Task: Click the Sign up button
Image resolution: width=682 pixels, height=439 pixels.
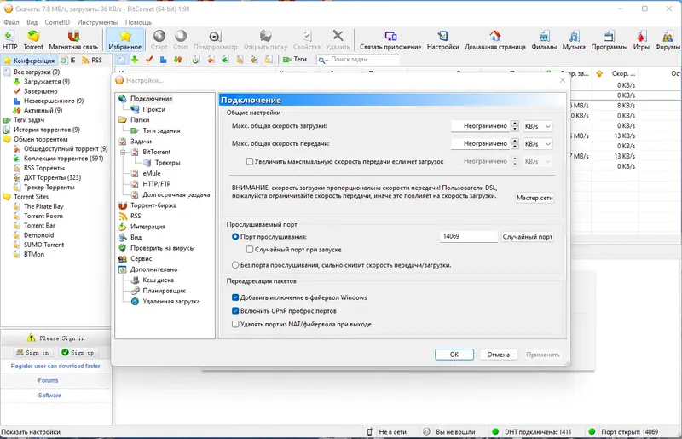Action: pyautogui.click(x=78, y=352)
